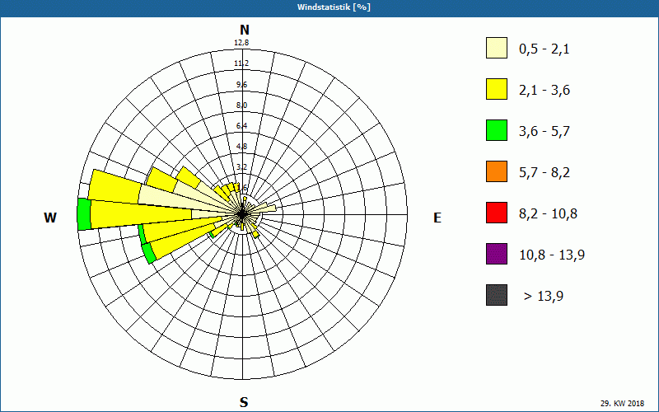The height and width of the screenshot is (412, 659).
Task: Click the red 8,2 - 10,8 legend swatch
Action: (497, 213)
